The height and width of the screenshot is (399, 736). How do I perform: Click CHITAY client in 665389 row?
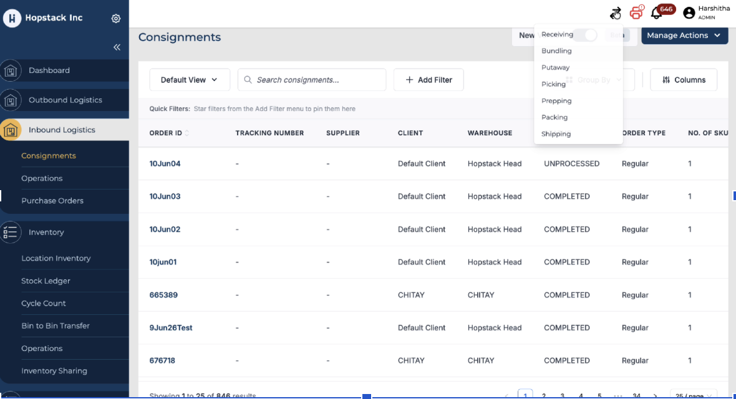[x=411, y=296]
